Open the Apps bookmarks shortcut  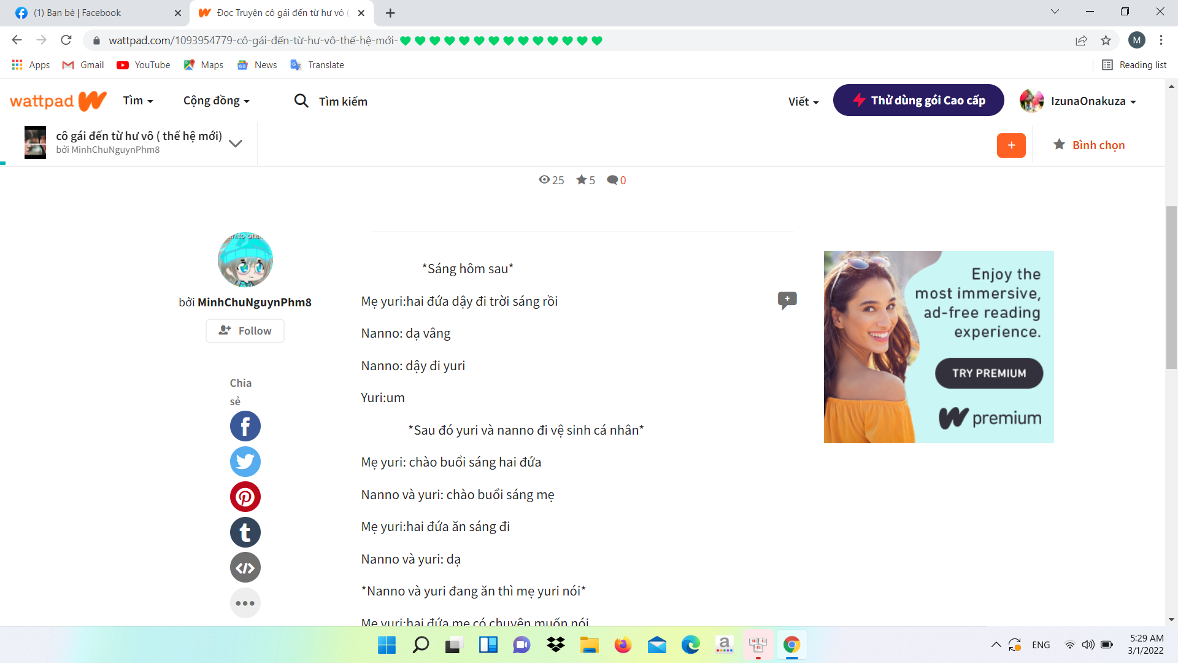pyautogui.click(x=31, y=65)
